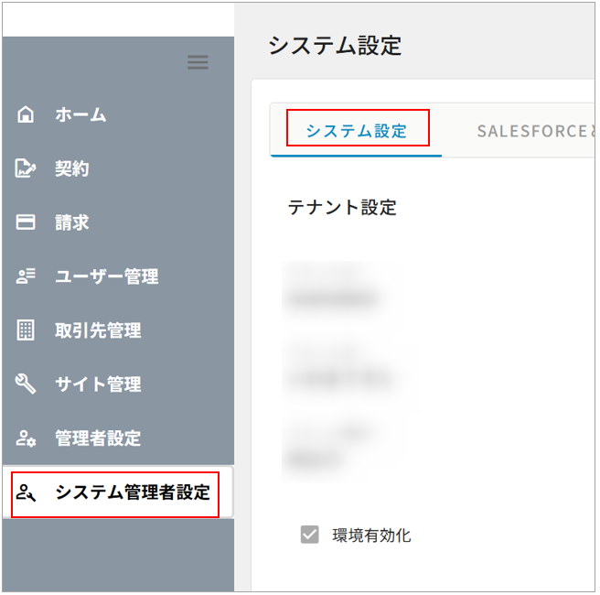Collapse the sidebar with the hamburger icon
This screenshot has width=600, height=595.
coord(198,63)
